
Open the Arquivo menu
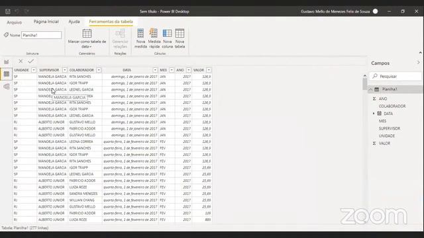(x=15, y=22)
